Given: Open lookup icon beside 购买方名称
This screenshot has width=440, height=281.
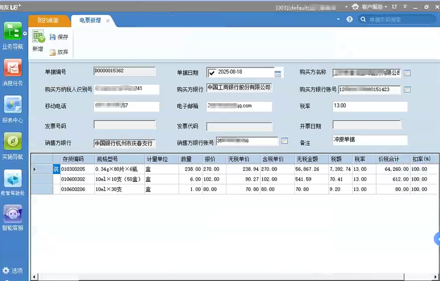Looking at the screenshot, I should 407,73.
